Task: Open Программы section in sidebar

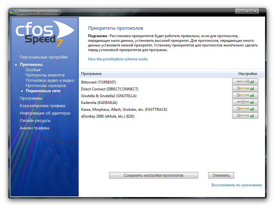Action: tap(31, 98)
